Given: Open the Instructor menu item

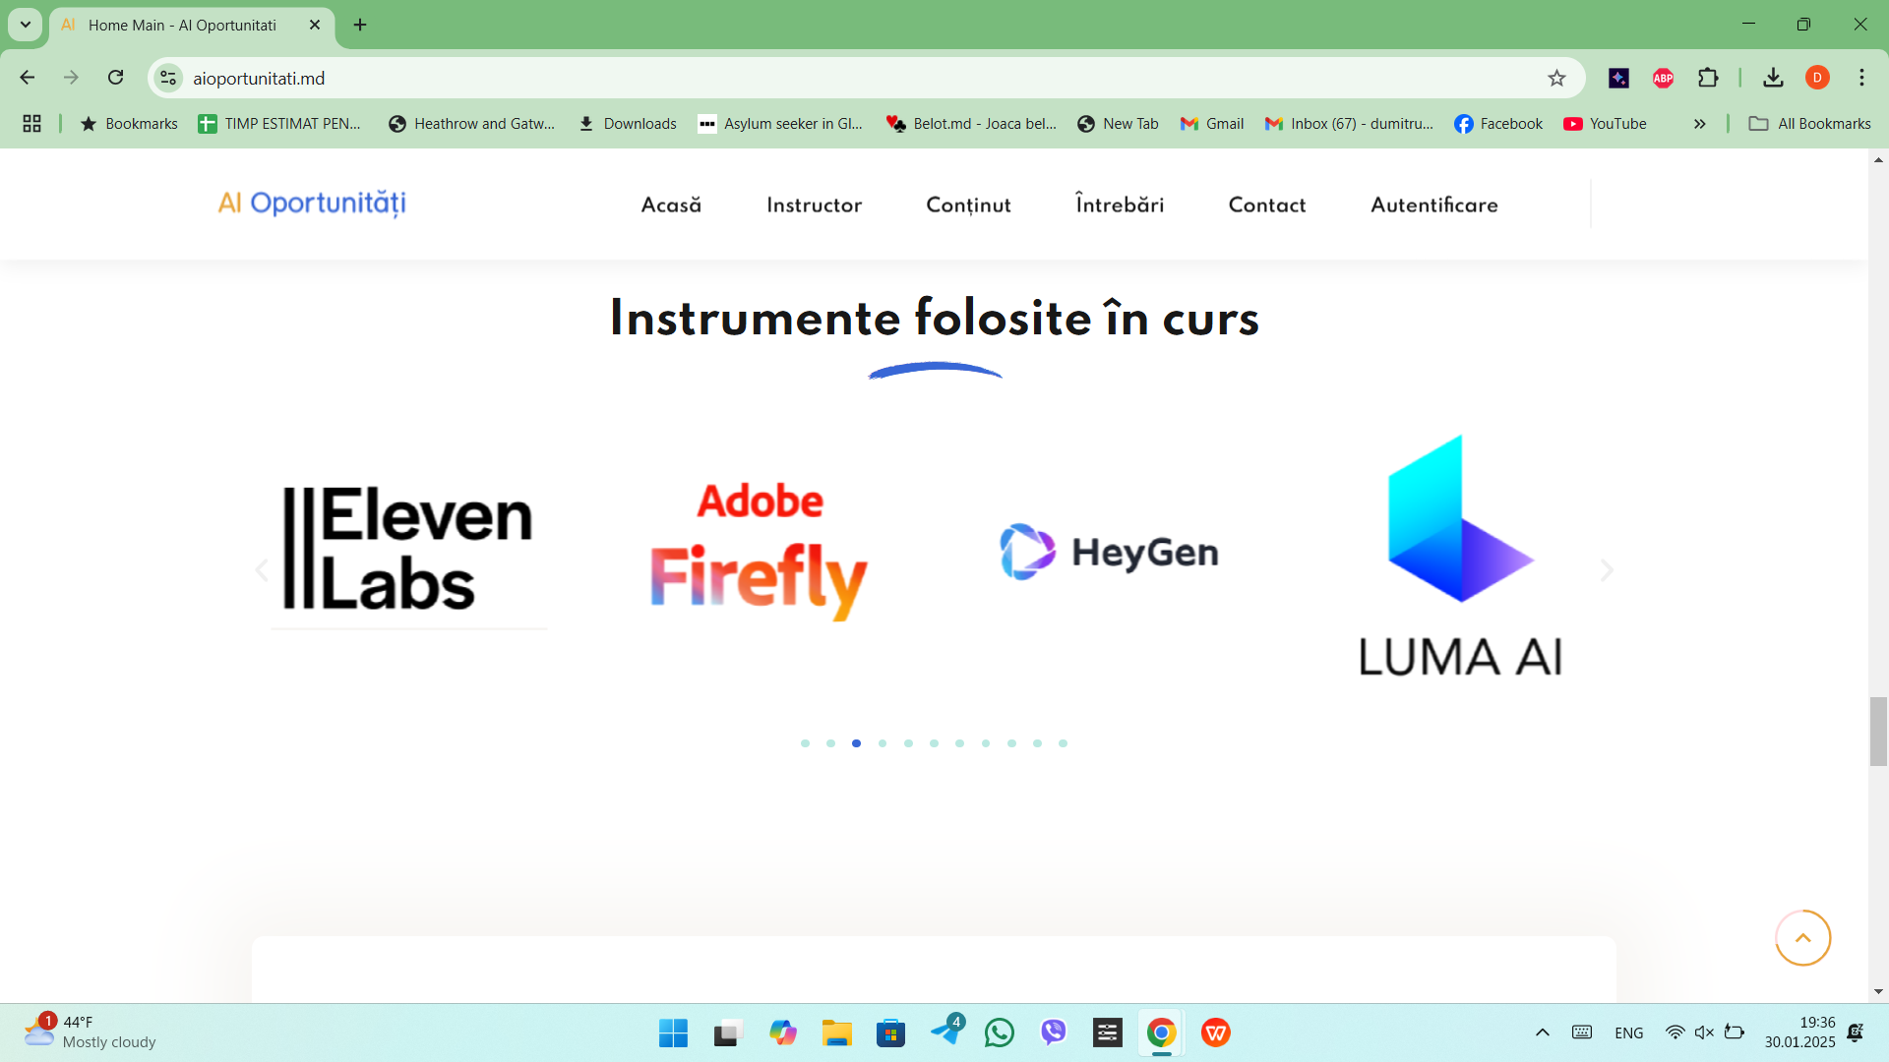Looking at the screenshot, I should (814, 205).
